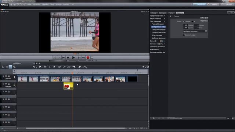This screenshot has width=235, height=132.
Task: Click the open project folder icon
Action: 15,5
